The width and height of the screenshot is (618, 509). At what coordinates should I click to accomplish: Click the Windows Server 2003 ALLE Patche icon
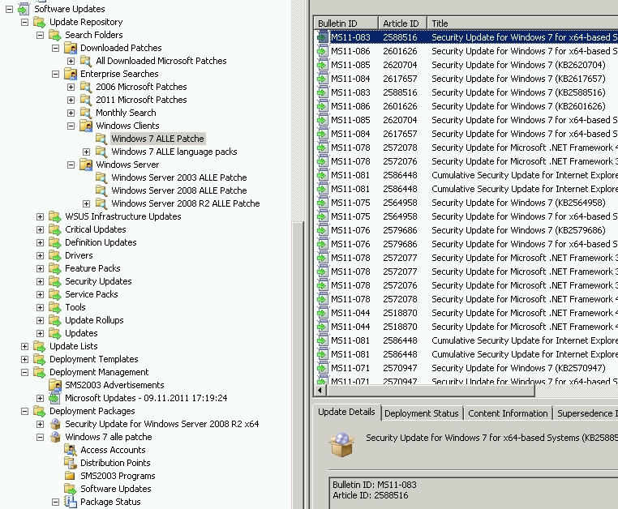pos(101,178)
